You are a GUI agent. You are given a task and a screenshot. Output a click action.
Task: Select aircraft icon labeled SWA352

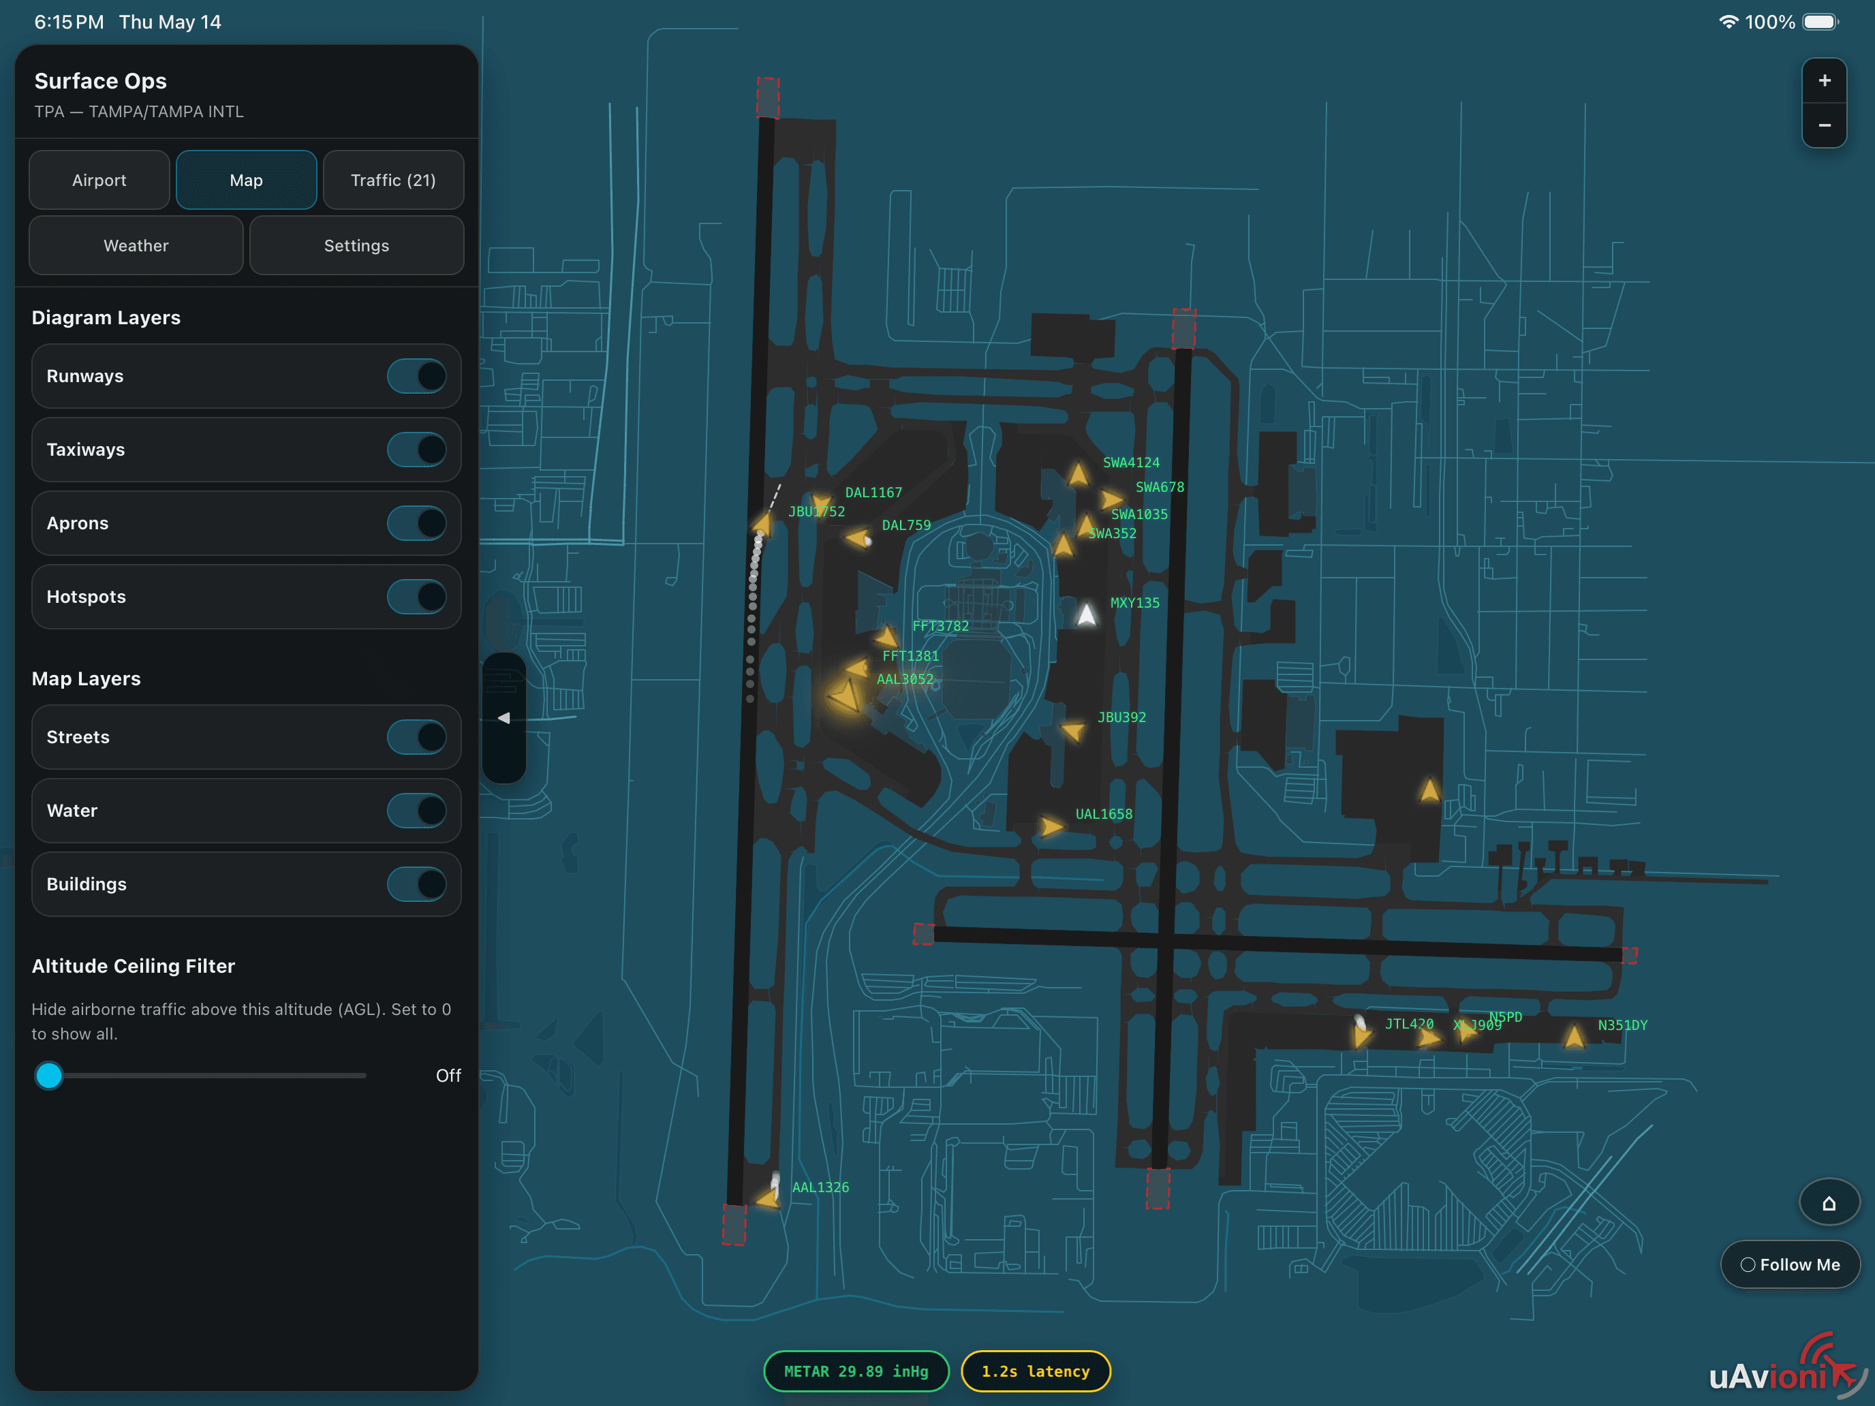click(x=1064, y=544)
